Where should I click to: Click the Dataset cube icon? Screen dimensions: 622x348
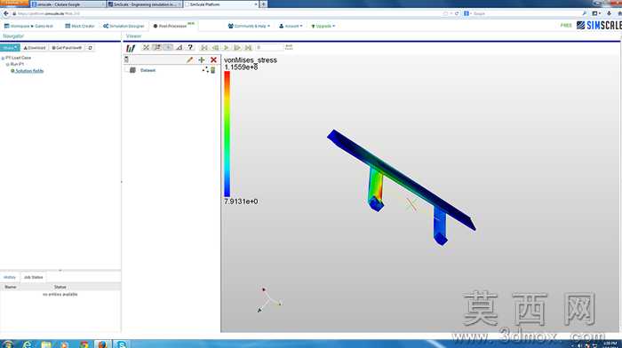(133, 70)
